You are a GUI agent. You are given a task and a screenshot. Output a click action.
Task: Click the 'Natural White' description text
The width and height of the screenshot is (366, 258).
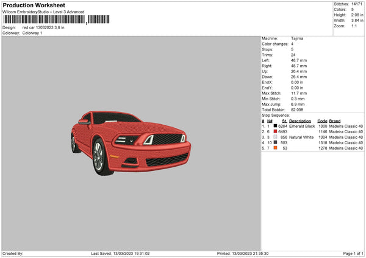[x=301, y=138]
